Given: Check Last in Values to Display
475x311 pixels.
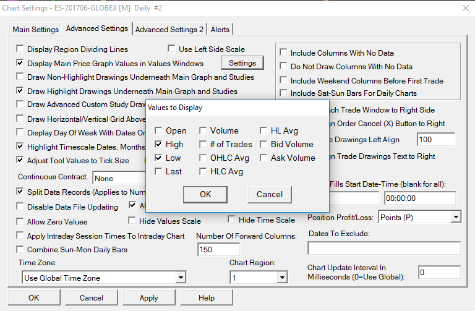Looking at the screenshot, I should click(158, 172).
